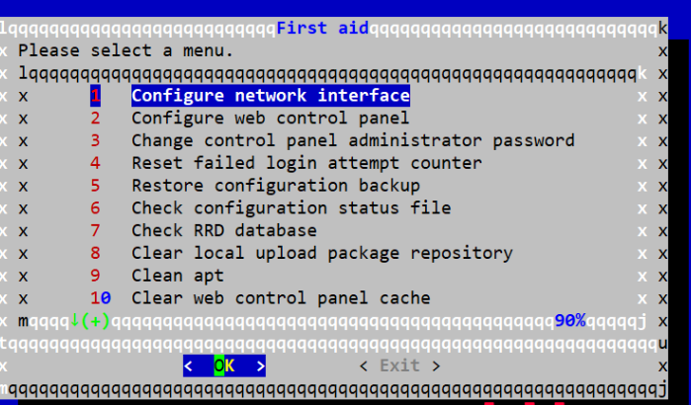Click the highlighted number 1 tag
The height and width of the screenshot is (405, 691).
click(x=95, y=96)
